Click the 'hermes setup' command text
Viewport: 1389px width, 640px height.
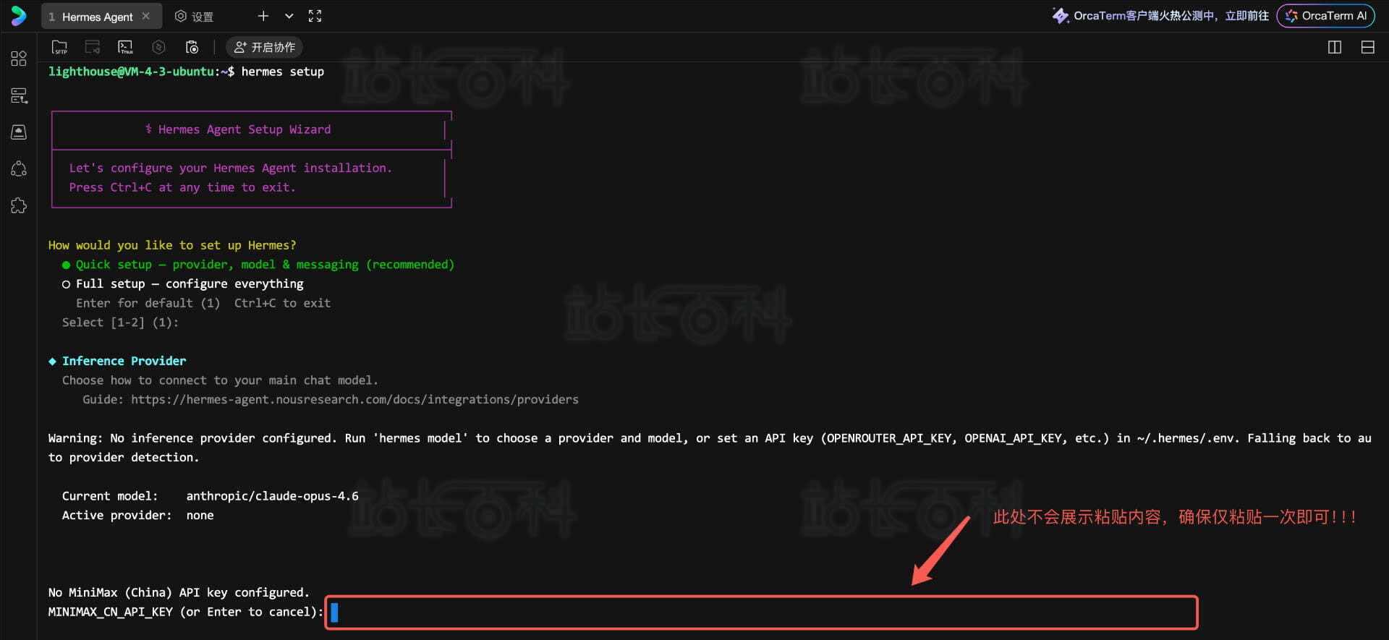tap(283, 72)
